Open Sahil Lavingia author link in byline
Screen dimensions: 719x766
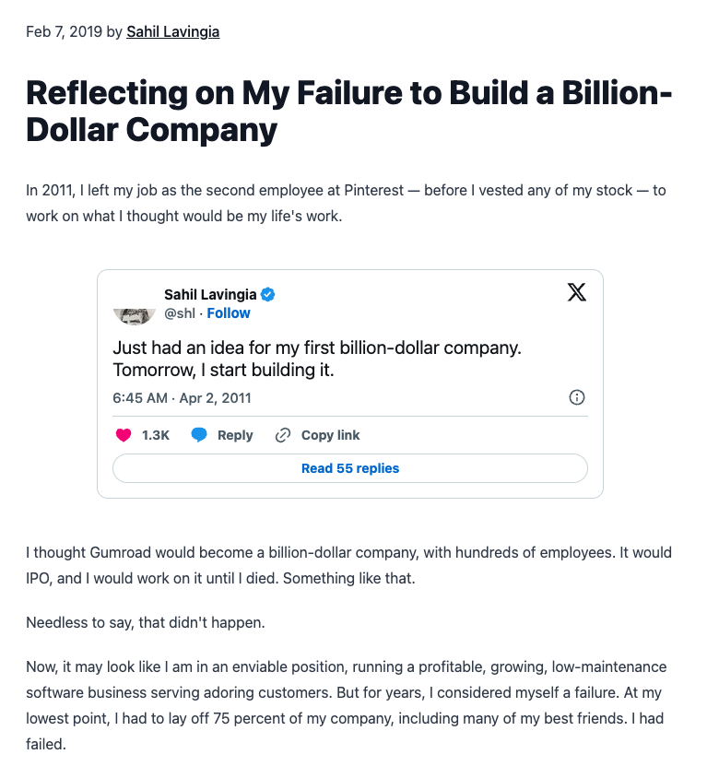pyautogui.click(x=172, y=32)
